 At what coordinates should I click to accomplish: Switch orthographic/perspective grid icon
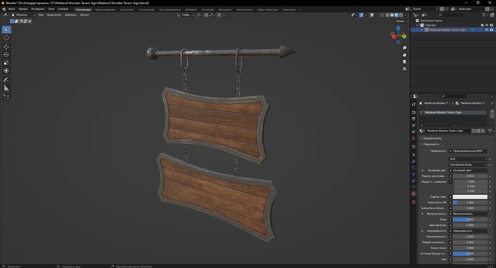click(x=405, y=69)
